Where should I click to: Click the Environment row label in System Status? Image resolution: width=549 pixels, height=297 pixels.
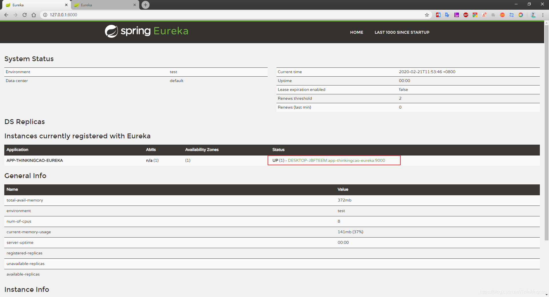pos(18,72)
